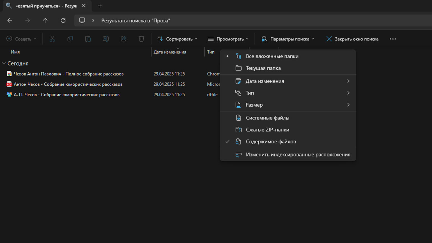Go up one folder level
Screen dimensions: 432x243
click(x=45, y=20)
